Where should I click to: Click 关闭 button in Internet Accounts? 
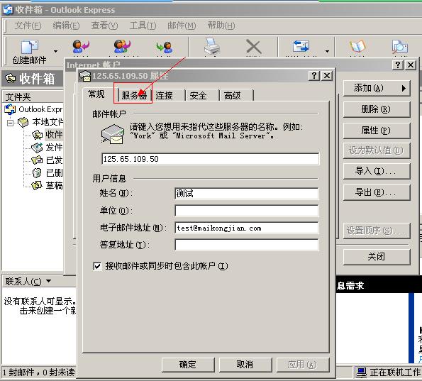(x=377, y=257)
